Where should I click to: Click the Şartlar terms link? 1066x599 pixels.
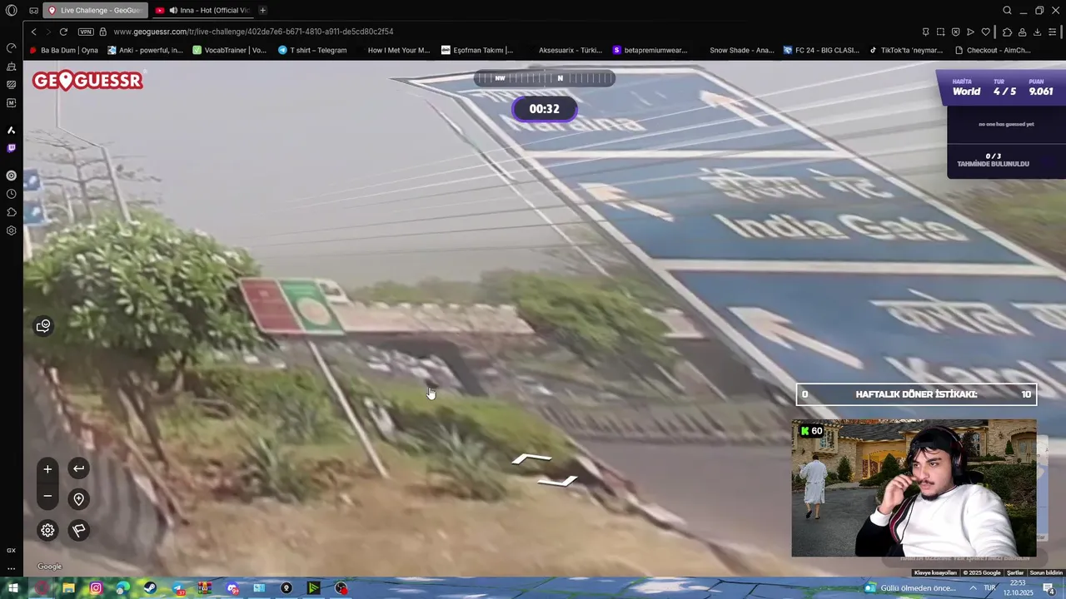pos(1015,572)
